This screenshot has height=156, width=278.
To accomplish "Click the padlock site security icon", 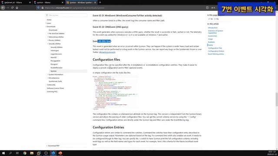I will coord(43,8).
